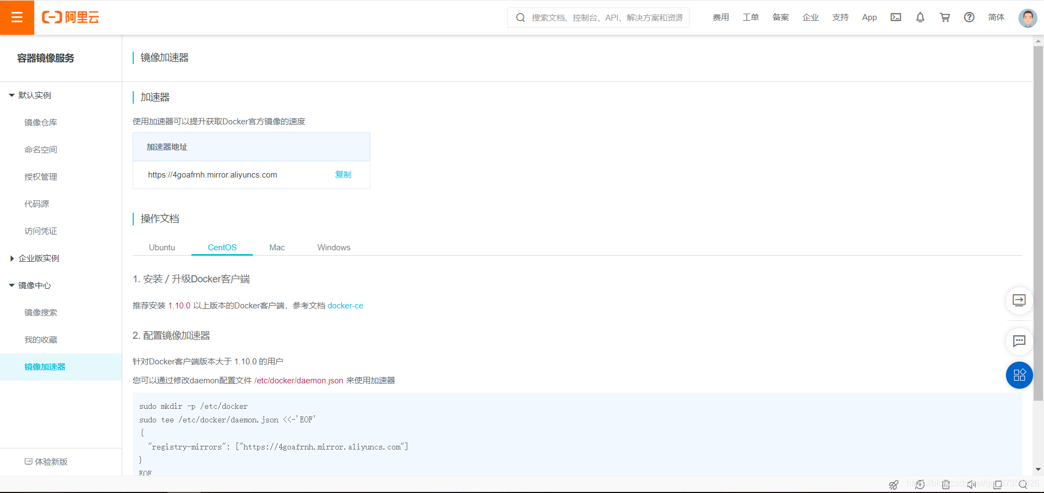Screen dimensions: 1044x493
Task: Click the vertical scrollbar thumb
Action: coord(1038,223)
